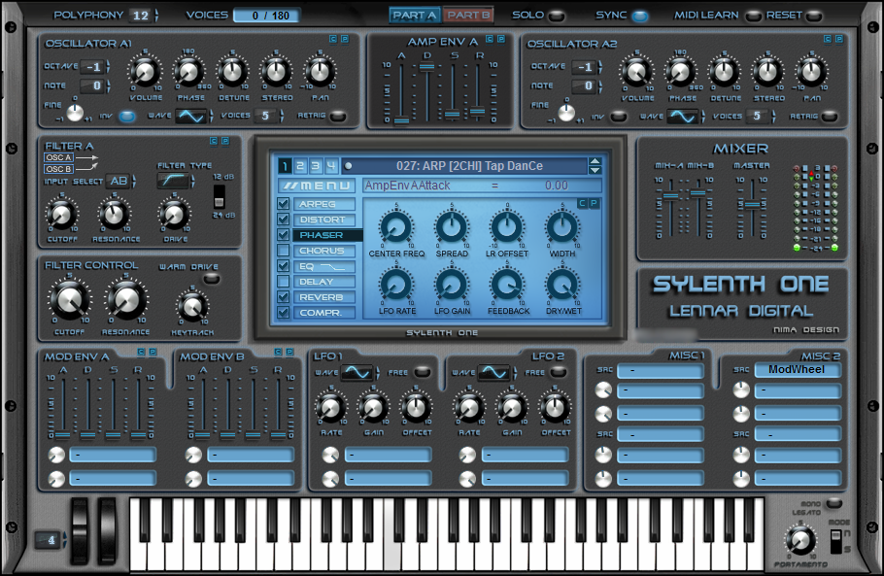Click the Filter A Resonance knob
884x576 pixels.
(x=115, y=214)
